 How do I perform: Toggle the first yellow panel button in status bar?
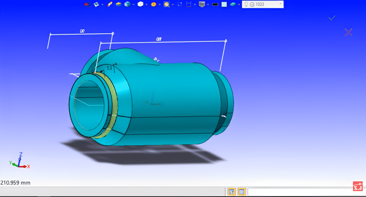point(232,192)
